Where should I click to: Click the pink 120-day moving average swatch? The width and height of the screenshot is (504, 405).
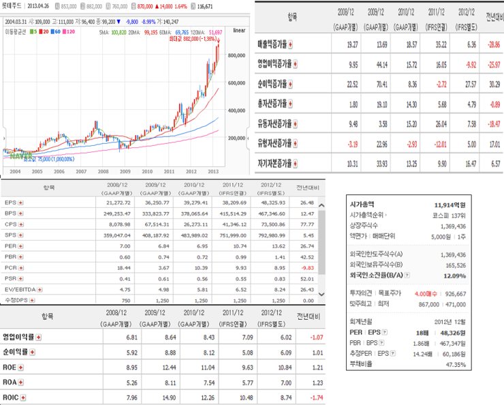(64, 31)
